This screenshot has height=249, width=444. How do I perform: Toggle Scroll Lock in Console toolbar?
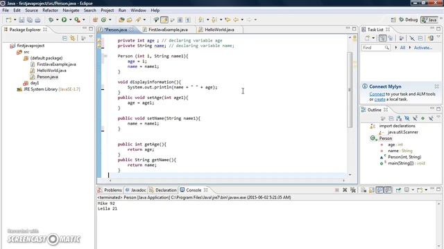(x=372, y=190)
